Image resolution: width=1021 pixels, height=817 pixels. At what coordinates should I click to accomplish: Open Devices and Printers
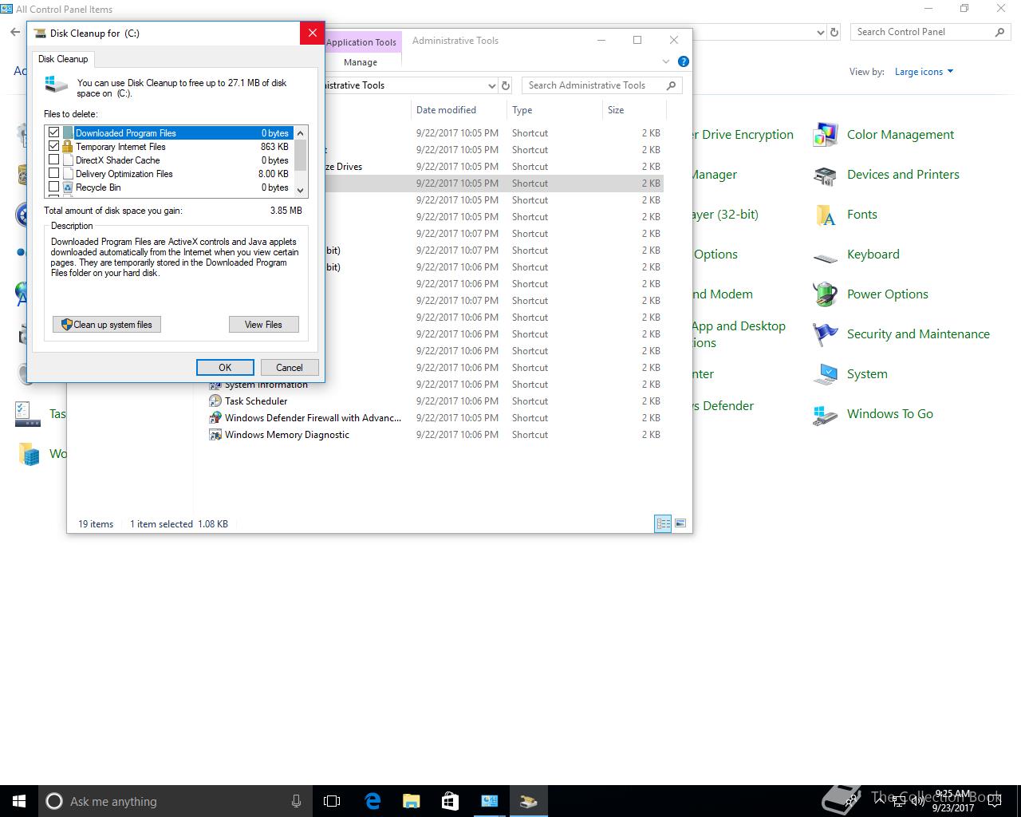coord(886,175)
